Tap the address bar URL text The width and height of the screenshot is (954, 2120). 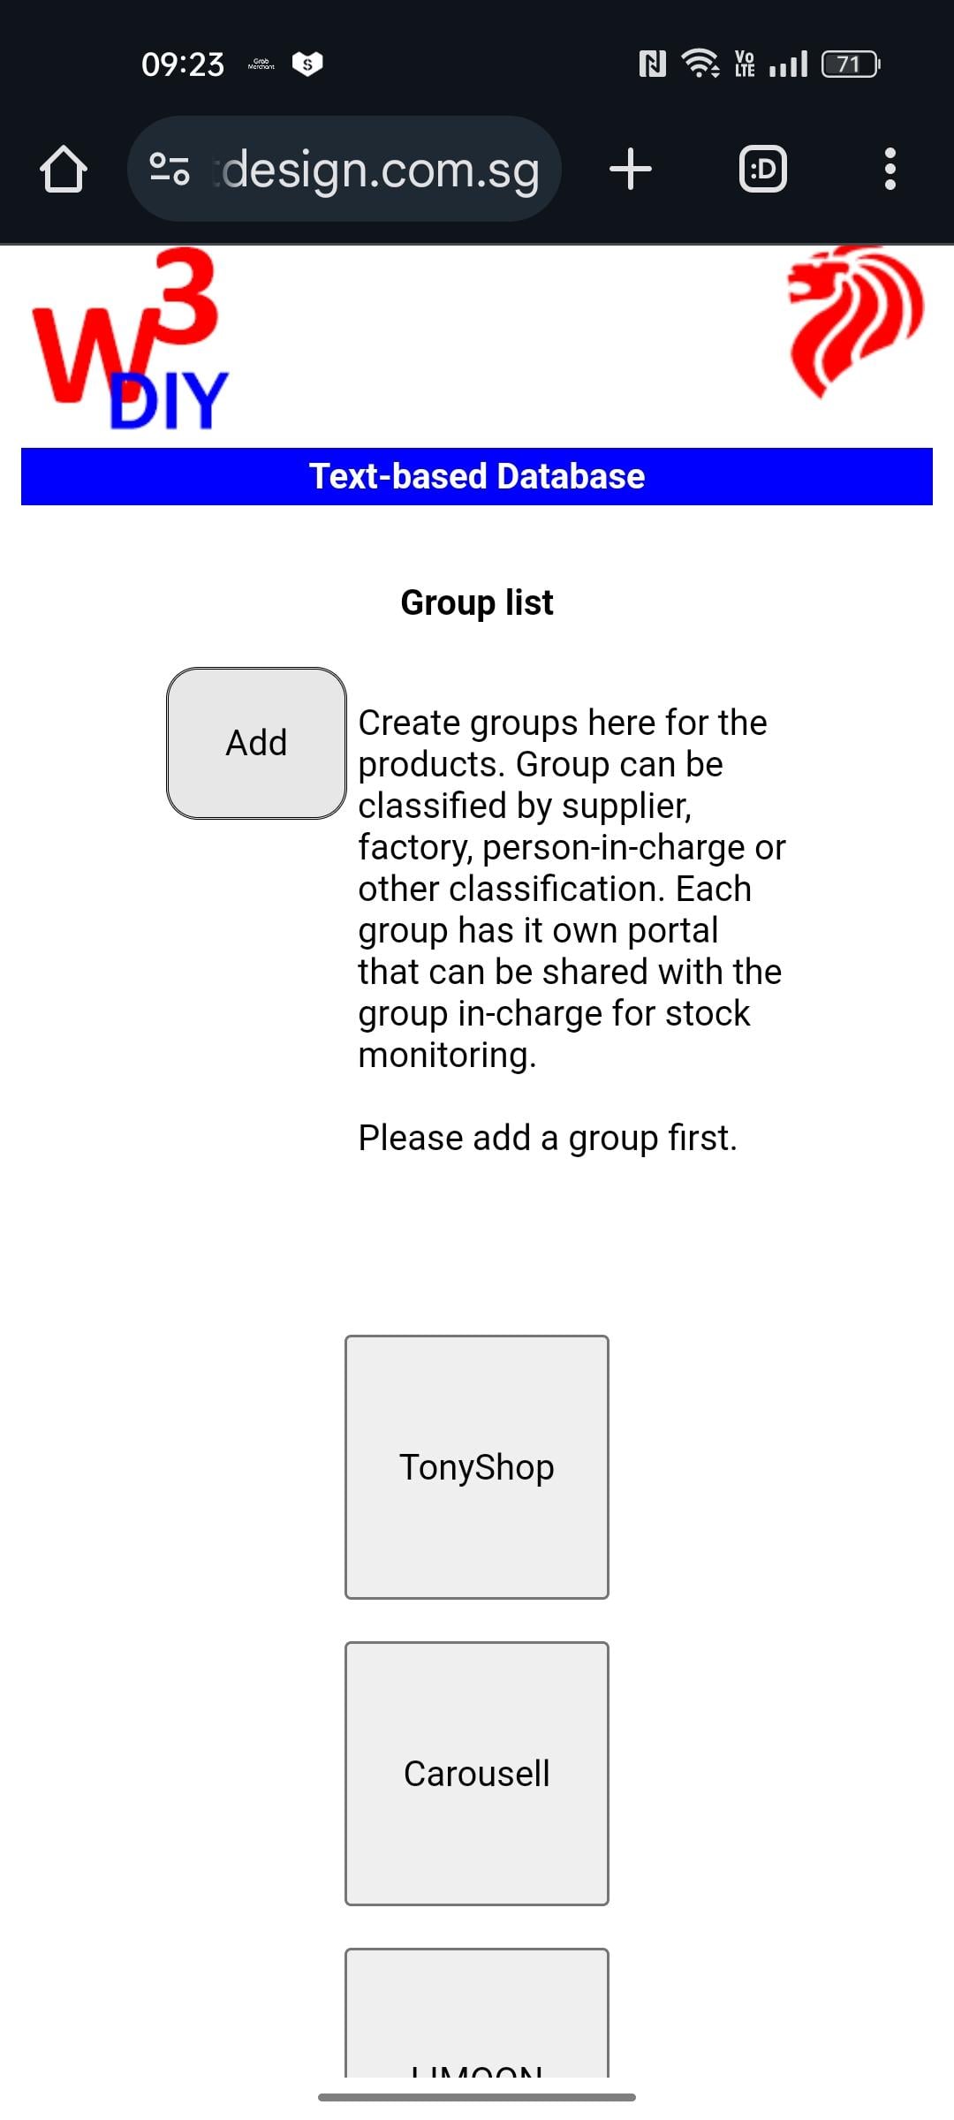click(x=380, y=169)
